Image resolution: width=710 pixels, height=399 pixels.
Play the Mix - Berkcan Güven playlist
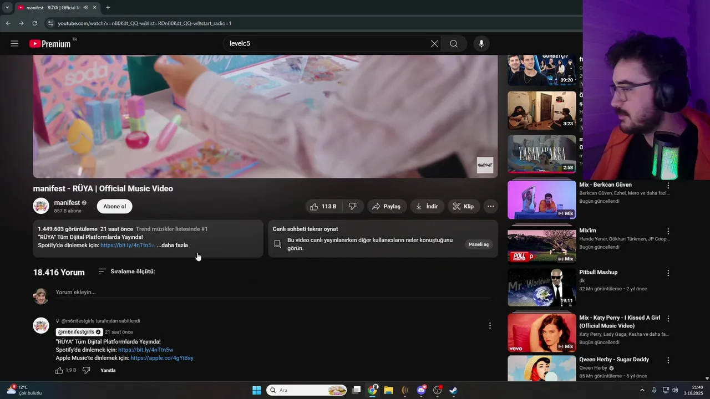coord(542,200)
